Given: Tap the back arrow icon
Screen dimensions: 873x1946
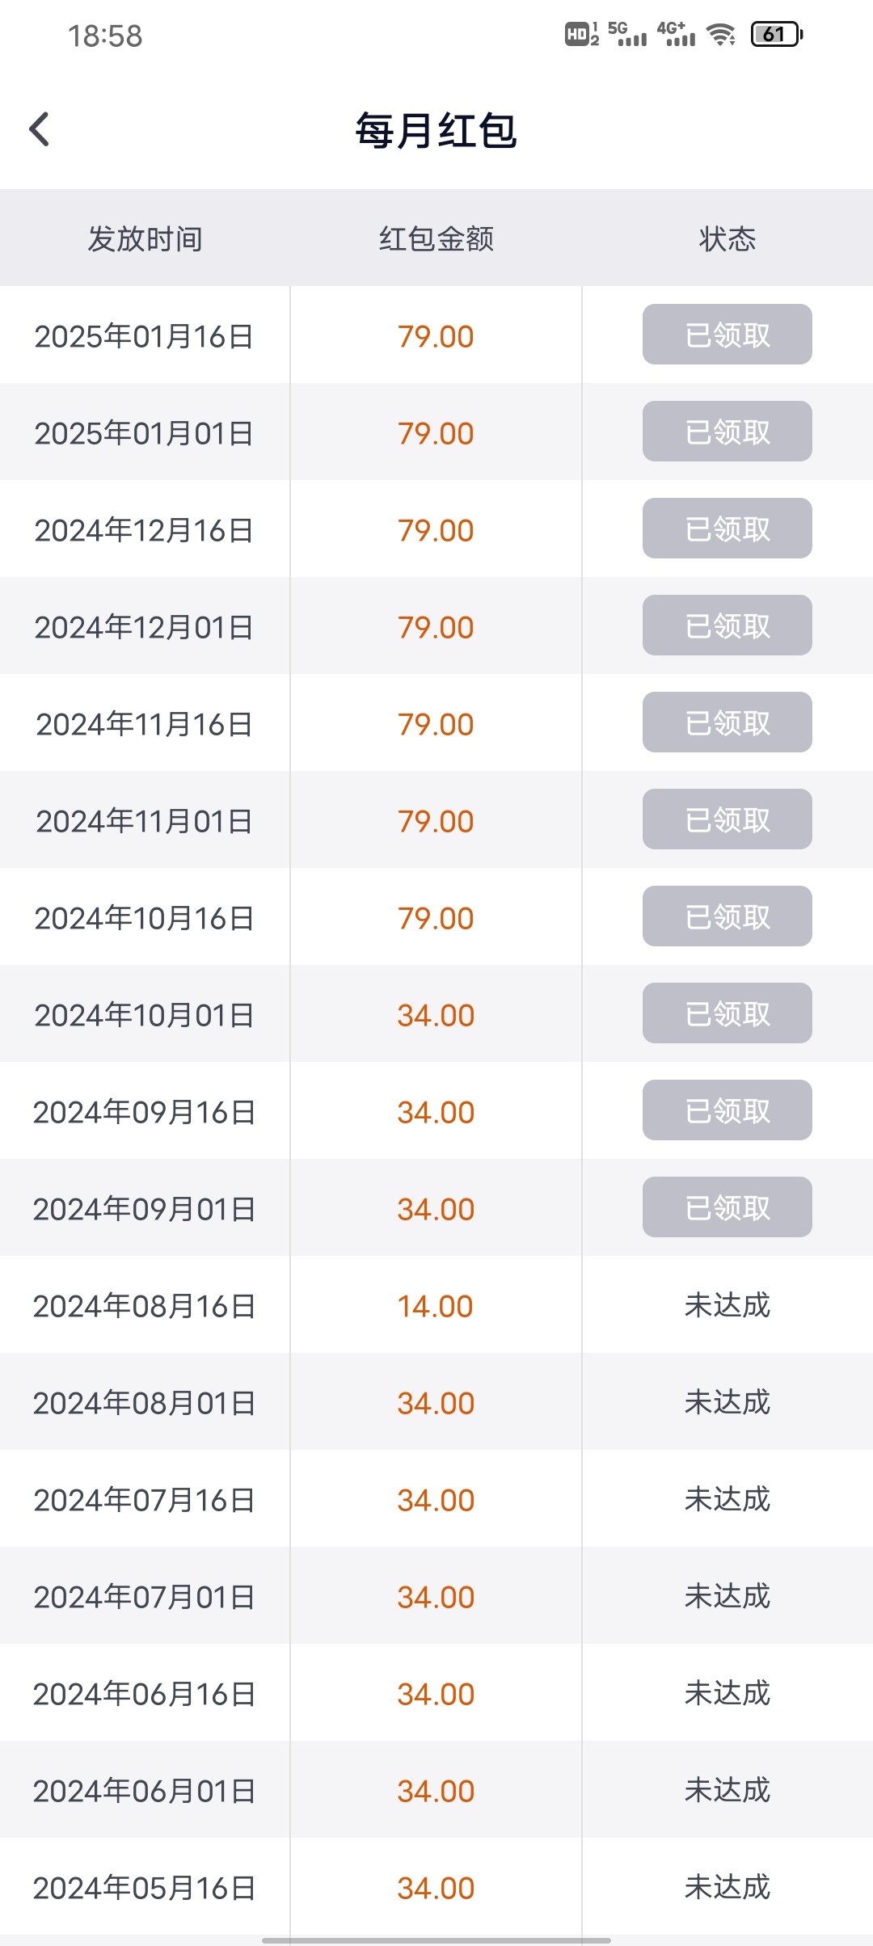Looking at the screenshot, I should pyautogui.click(x=40, y=129).
